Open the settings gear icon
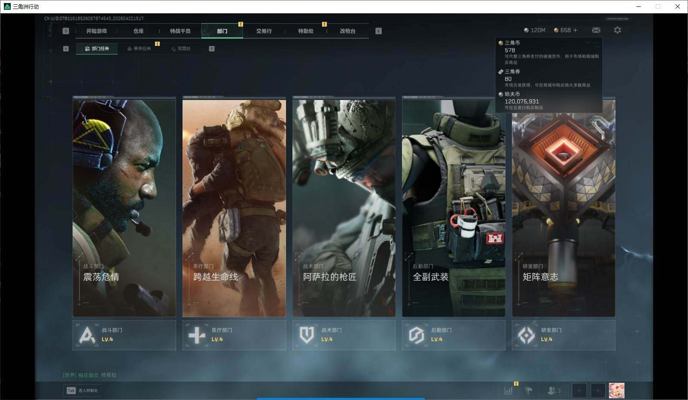 coord(617,30)
